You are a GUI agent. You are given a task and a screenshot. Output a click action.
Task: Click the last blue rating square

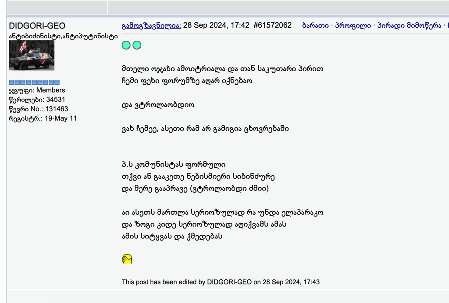click(56, 82)
